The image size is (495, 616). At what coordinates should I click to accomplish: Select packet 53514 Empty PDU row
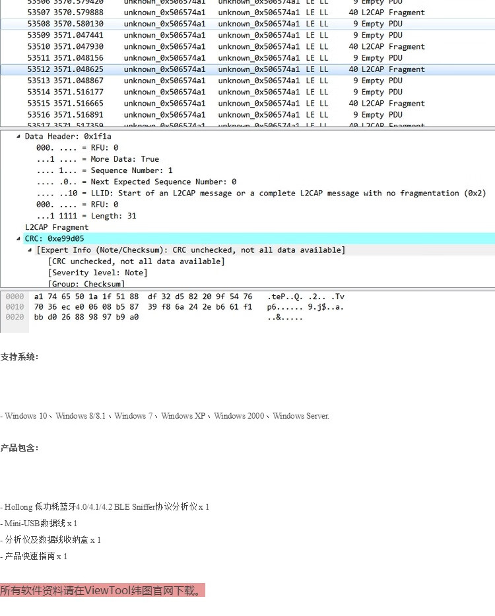(224, 92)
